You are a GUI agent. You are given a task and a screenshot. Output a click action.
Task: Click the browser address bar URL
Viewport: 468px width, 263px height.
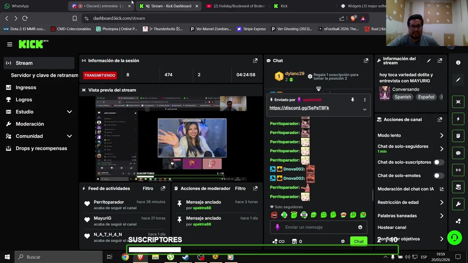119,18
